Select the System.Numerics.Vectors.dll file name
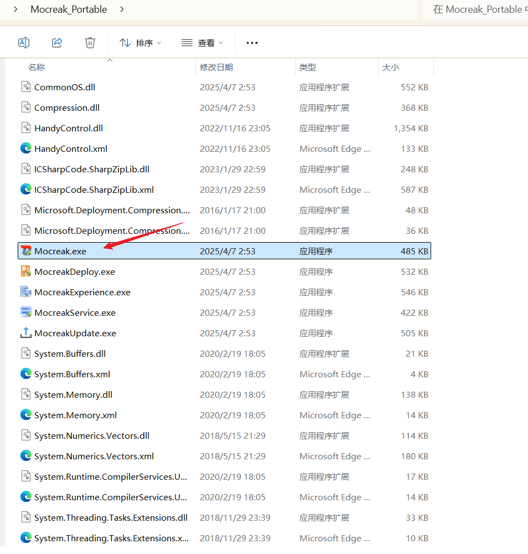Viewport: 528px width, 554px height. 92,435
